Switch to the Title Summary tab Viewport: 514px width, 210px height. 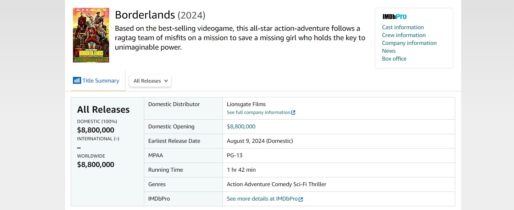(97, 81)
